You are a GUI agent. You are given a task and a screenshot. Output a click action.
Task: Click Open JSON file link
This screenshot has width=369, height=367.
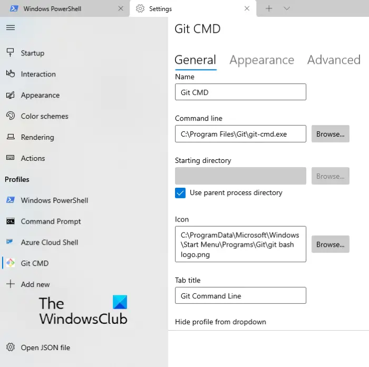coord(45,347)
